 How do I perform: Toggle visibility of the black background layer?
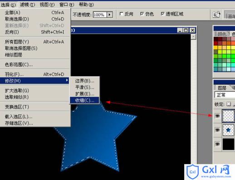[217, 144]
